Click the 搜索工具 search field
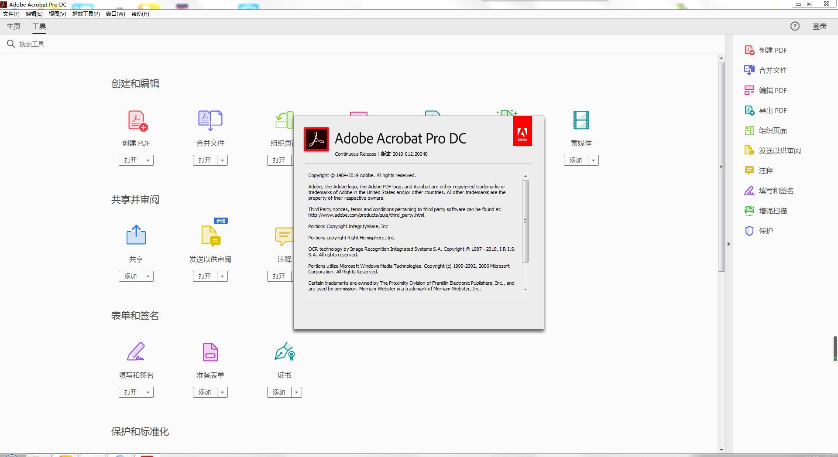This screenshot has height=457, width=838. click(x=362, y=44)
